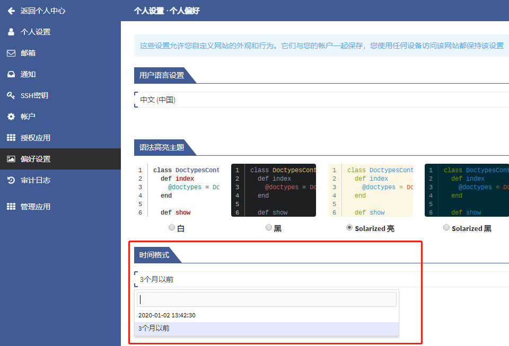Click the gear icon for 帐户
Screen dimensions: 509x346
click(11, 117)
